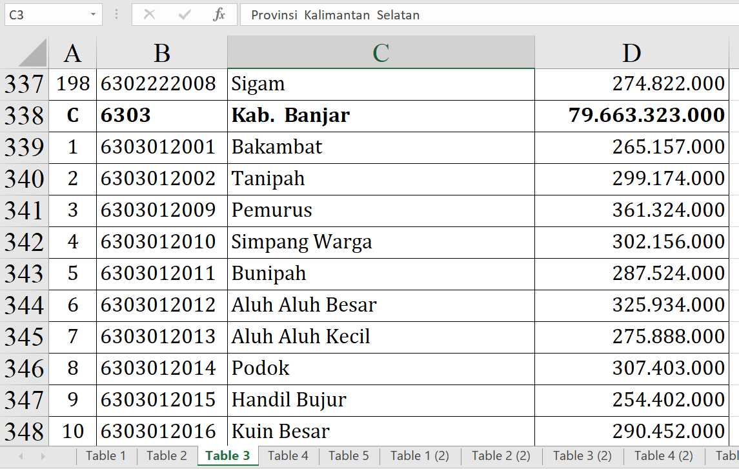Open the Table 3 (2) sheet tab

[582, 456]
